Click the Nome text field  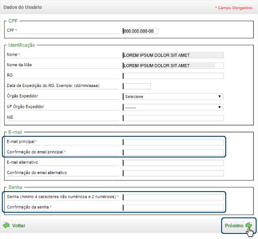pos(173,55)
